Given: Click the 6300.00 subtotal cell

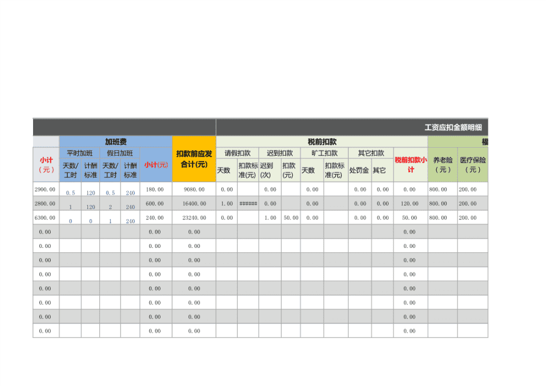Looking at the screenshot, I should [x=46, y=218].
